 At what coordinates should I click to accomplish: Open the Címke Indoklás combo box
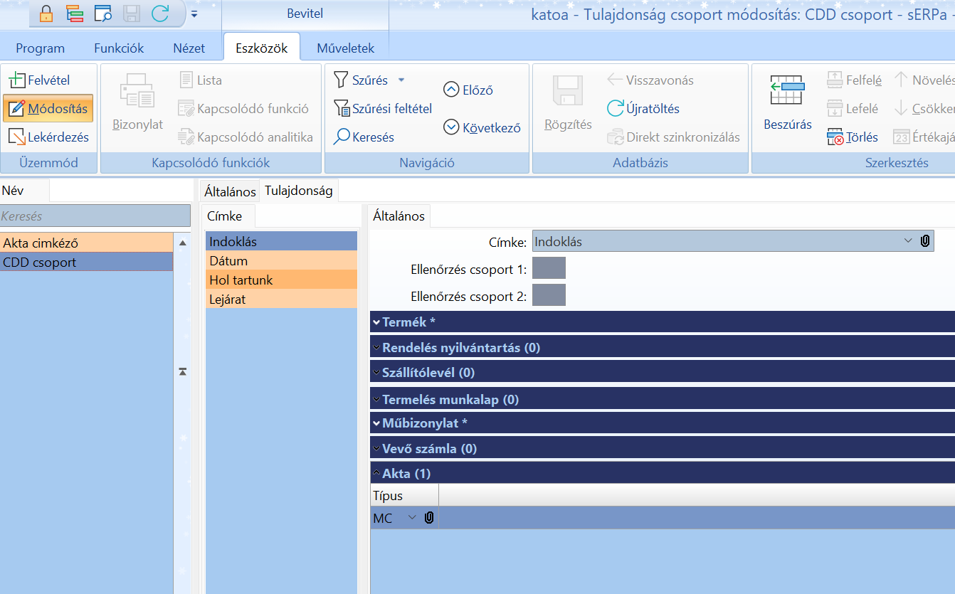pos(907,241)
